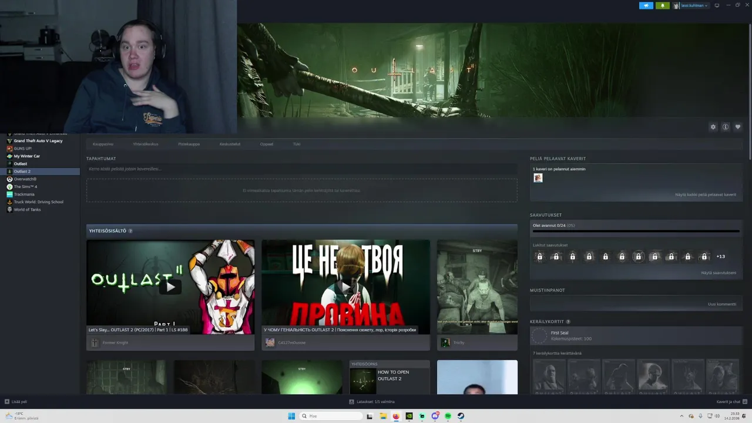752x423 pixels.
Task: Click the Yhteisösisältö help question mark
Action: 130,231
